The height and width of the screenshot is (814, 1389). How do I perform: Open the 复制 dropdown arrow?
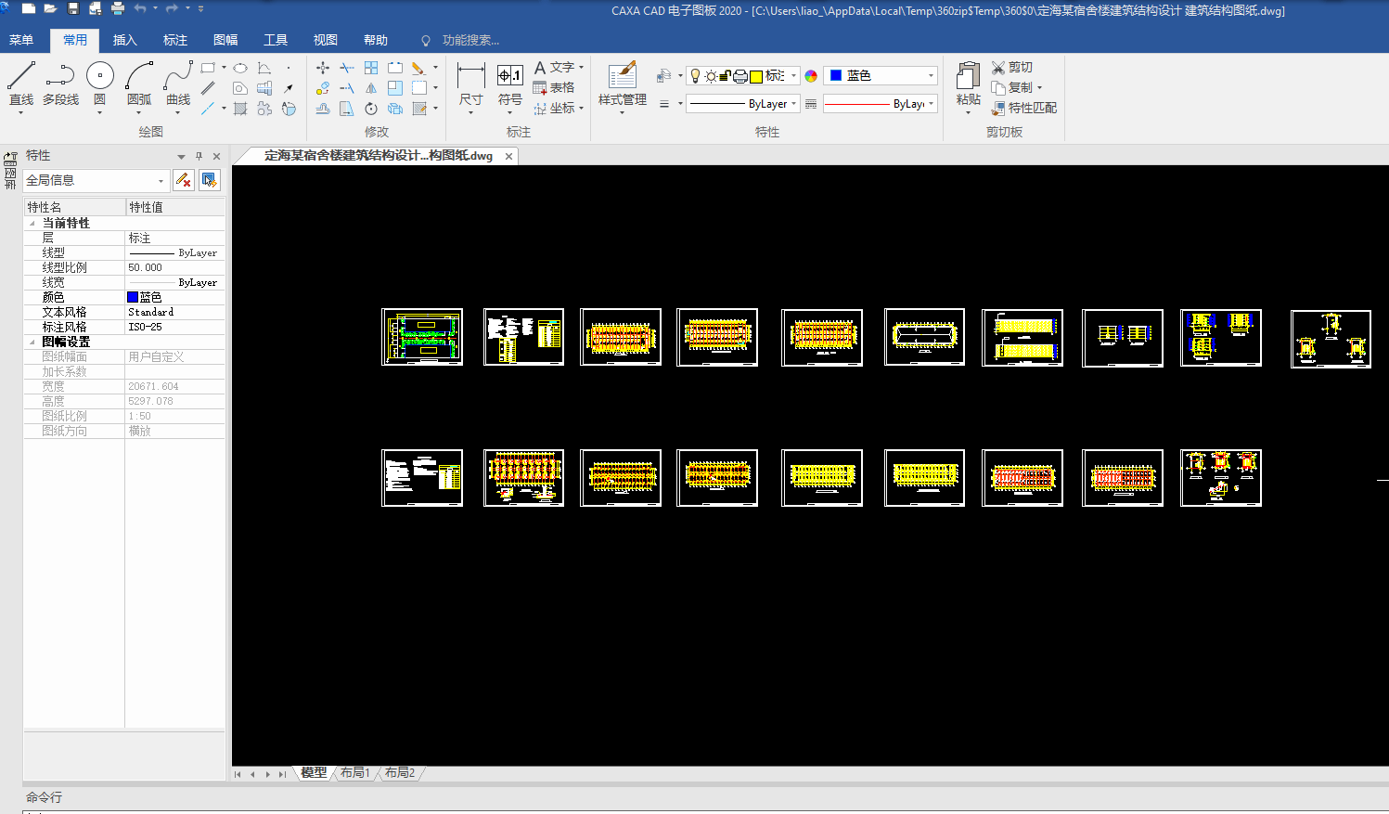(1039, 88)
